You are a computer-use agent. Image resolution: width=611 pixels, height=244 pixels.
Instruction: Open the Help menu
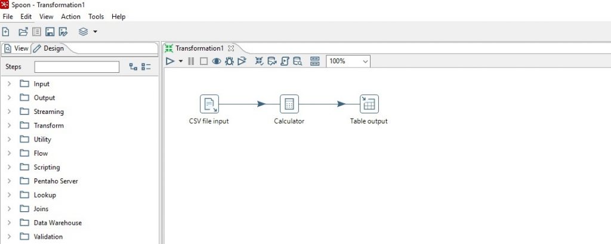(119, 16)
